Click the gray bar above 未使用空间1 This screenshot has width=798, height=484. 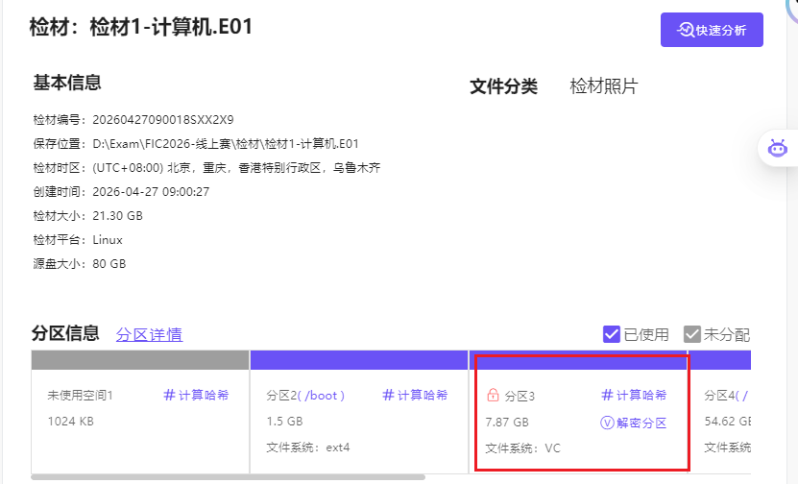coord(140,360)
